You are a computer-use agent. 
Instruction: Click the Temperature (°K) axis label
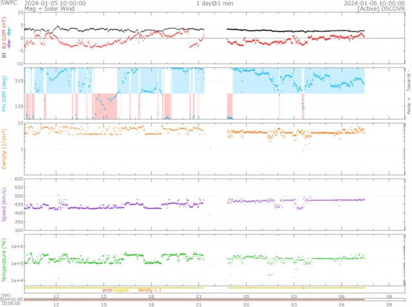tap(5, 260)
